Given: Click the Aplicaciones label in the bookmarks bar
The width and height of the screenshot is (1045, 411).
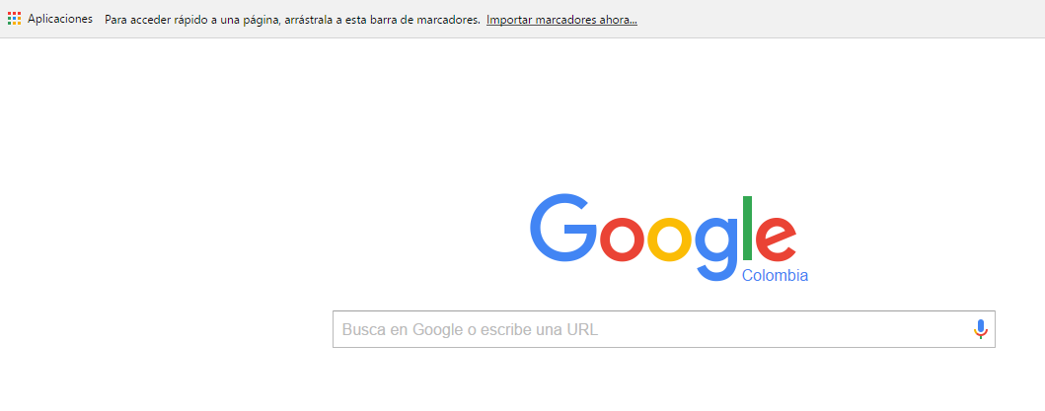Looking at the screenshot, I should tap(60, 19).
